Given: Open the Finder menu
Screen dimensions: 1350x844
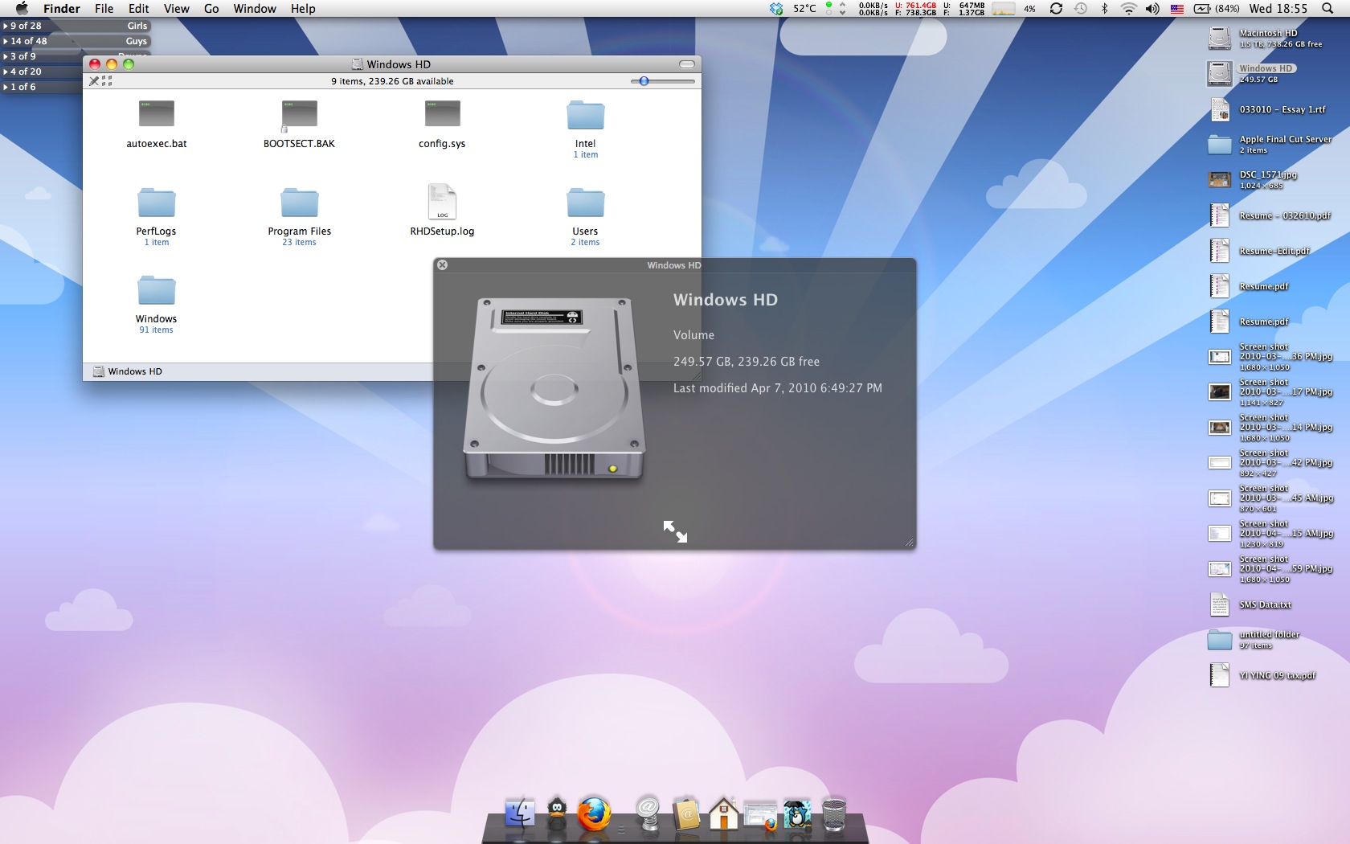Looking at the screenshot, I should point(62,9).
